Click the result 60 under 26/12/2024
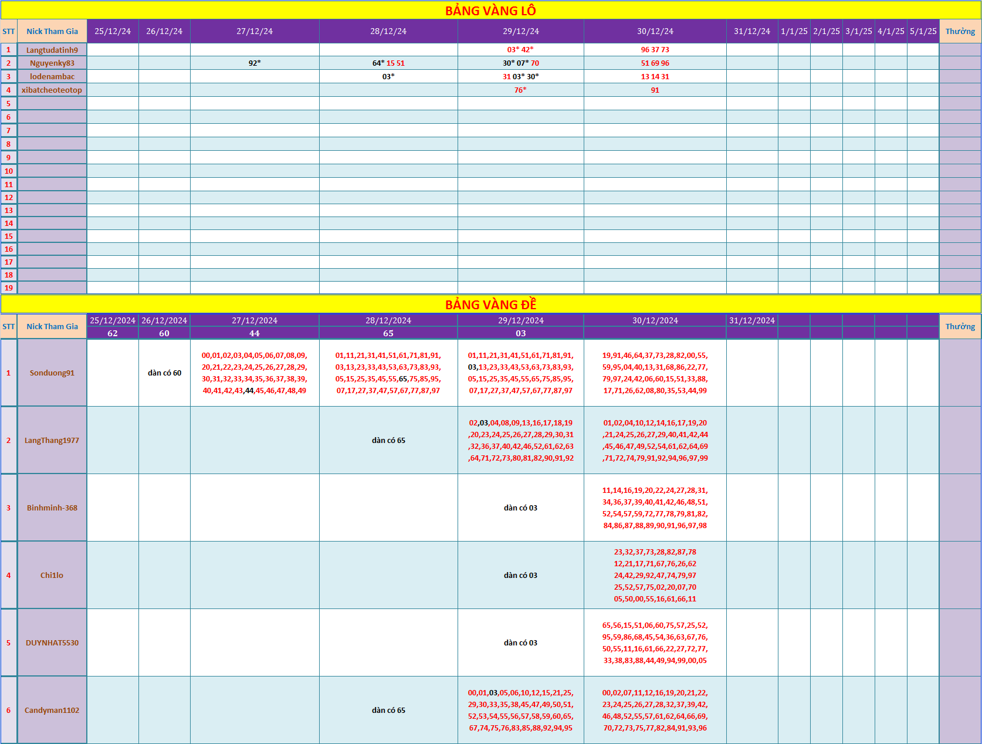This screenshot has width=982, height=744. point(164,333)
